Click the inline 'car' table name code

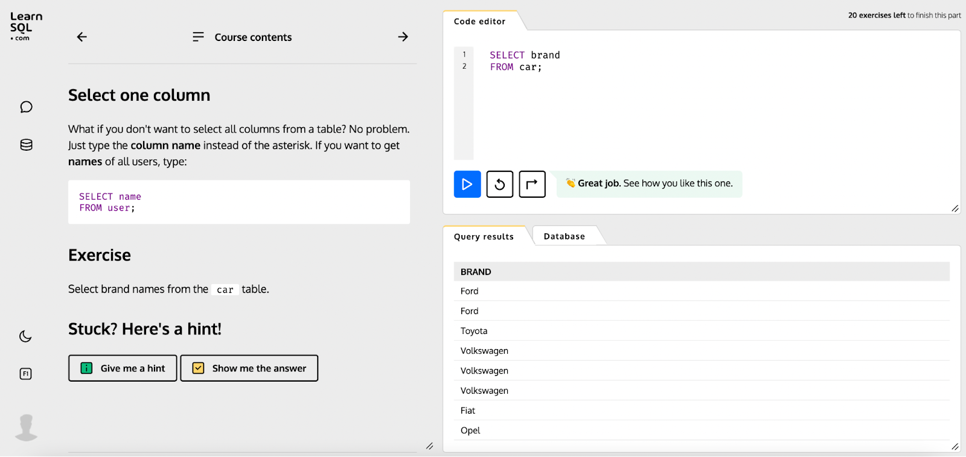click(x=225, y=289)
